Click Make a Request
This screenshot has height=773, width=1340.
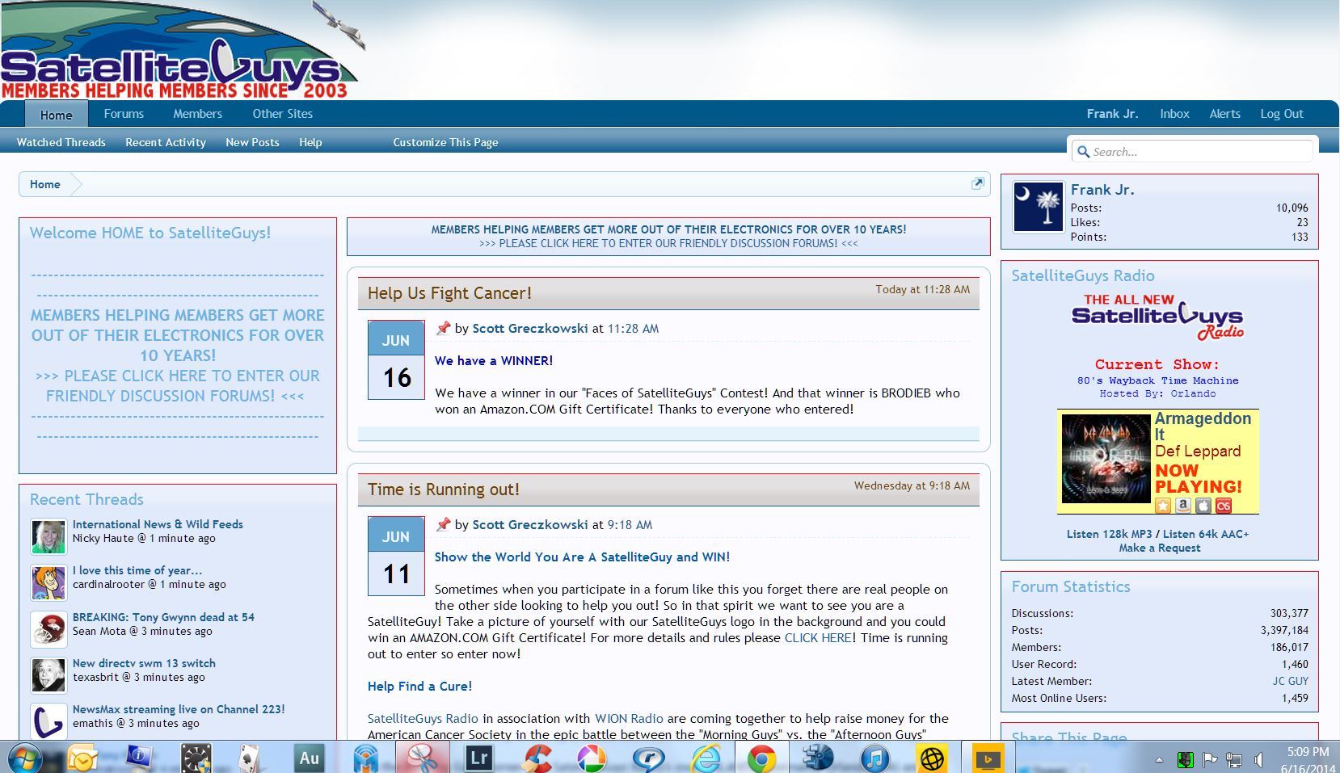[x=1159, y=548]
